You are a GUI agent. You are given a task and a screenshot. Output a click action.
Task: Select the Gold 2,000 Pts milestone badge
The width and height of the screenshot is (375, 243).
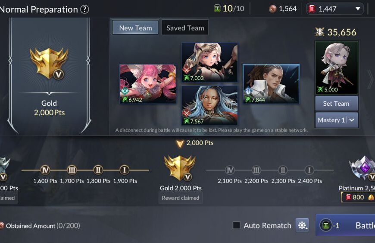(x=180, y=168)
